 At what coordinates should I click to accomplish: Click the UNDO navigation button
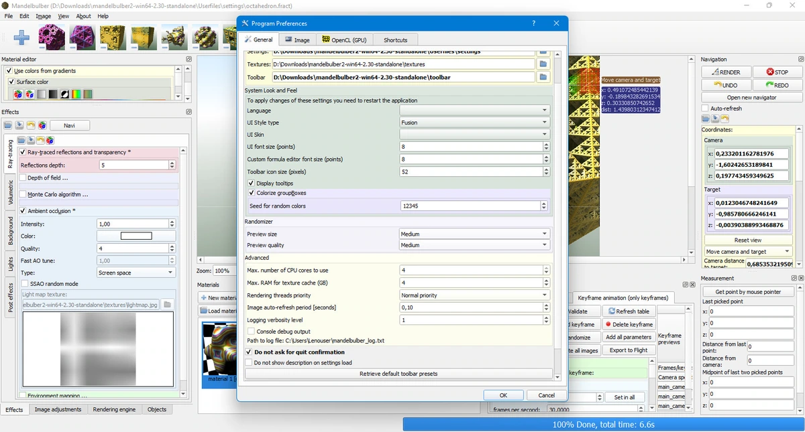(x=725, y=85)
